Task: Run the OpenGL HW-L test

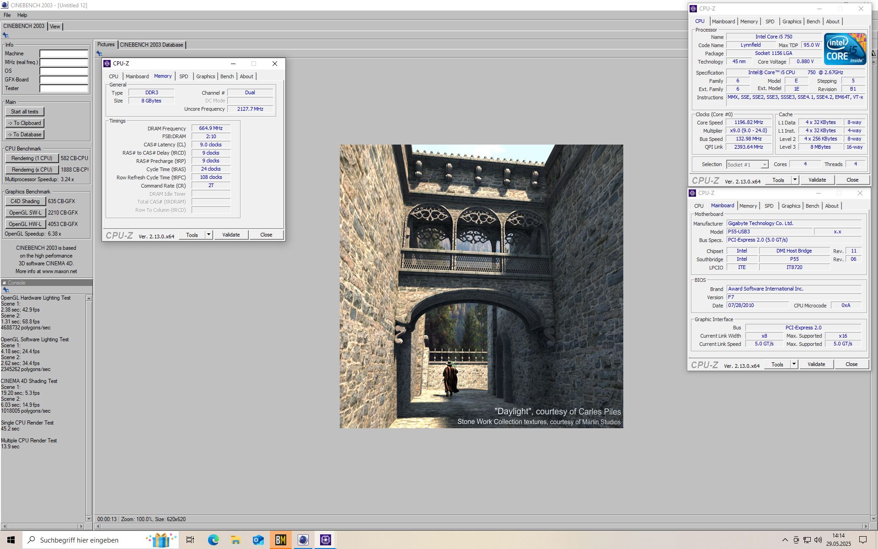Action: pyautogui.click(x=25, y=224)
